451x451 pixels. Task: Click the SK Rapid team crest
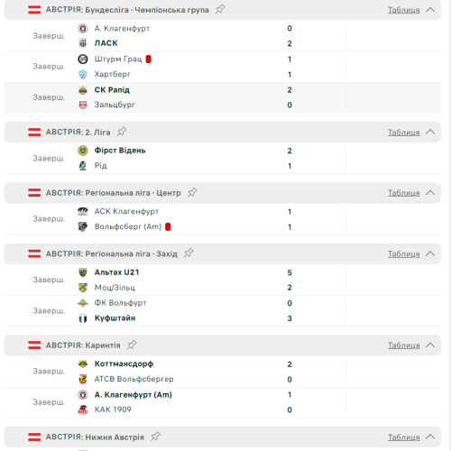click(x=83, y=90)
